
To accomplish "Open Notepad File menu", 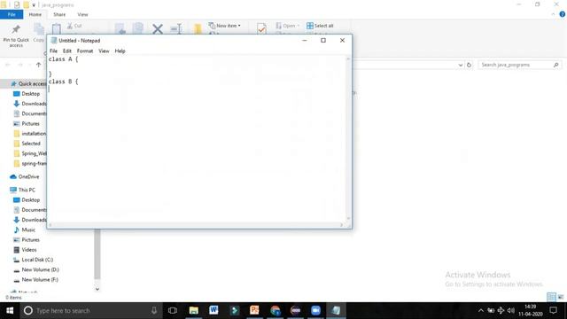I will tap(53, 51).
